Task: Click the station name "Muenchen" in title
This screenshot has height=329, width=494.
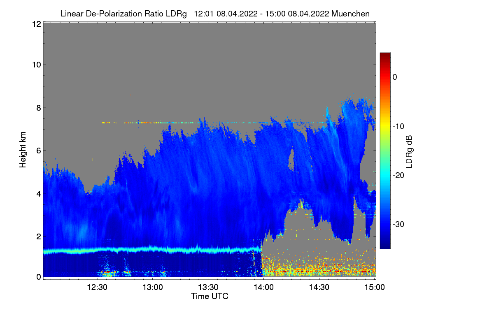Action: [x=350, y=14]
